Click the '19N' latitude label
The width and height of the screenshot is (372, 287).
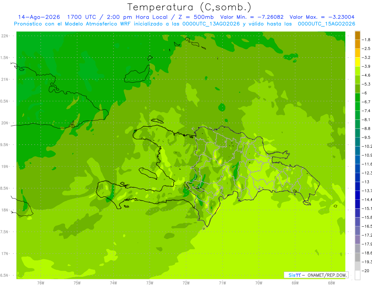point(5,167)
